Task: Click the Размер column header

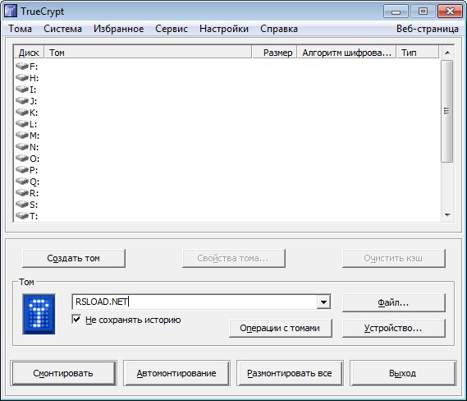Action: tap(275, 53)
